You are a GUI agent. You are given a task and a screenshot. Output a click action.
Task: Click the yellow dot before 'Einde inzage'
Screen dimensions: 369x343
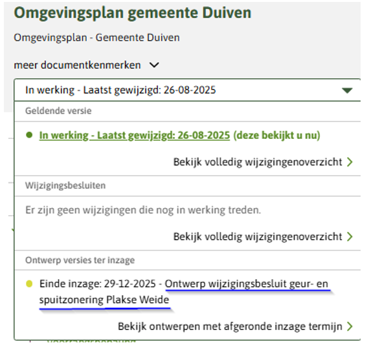coord(29,284)
